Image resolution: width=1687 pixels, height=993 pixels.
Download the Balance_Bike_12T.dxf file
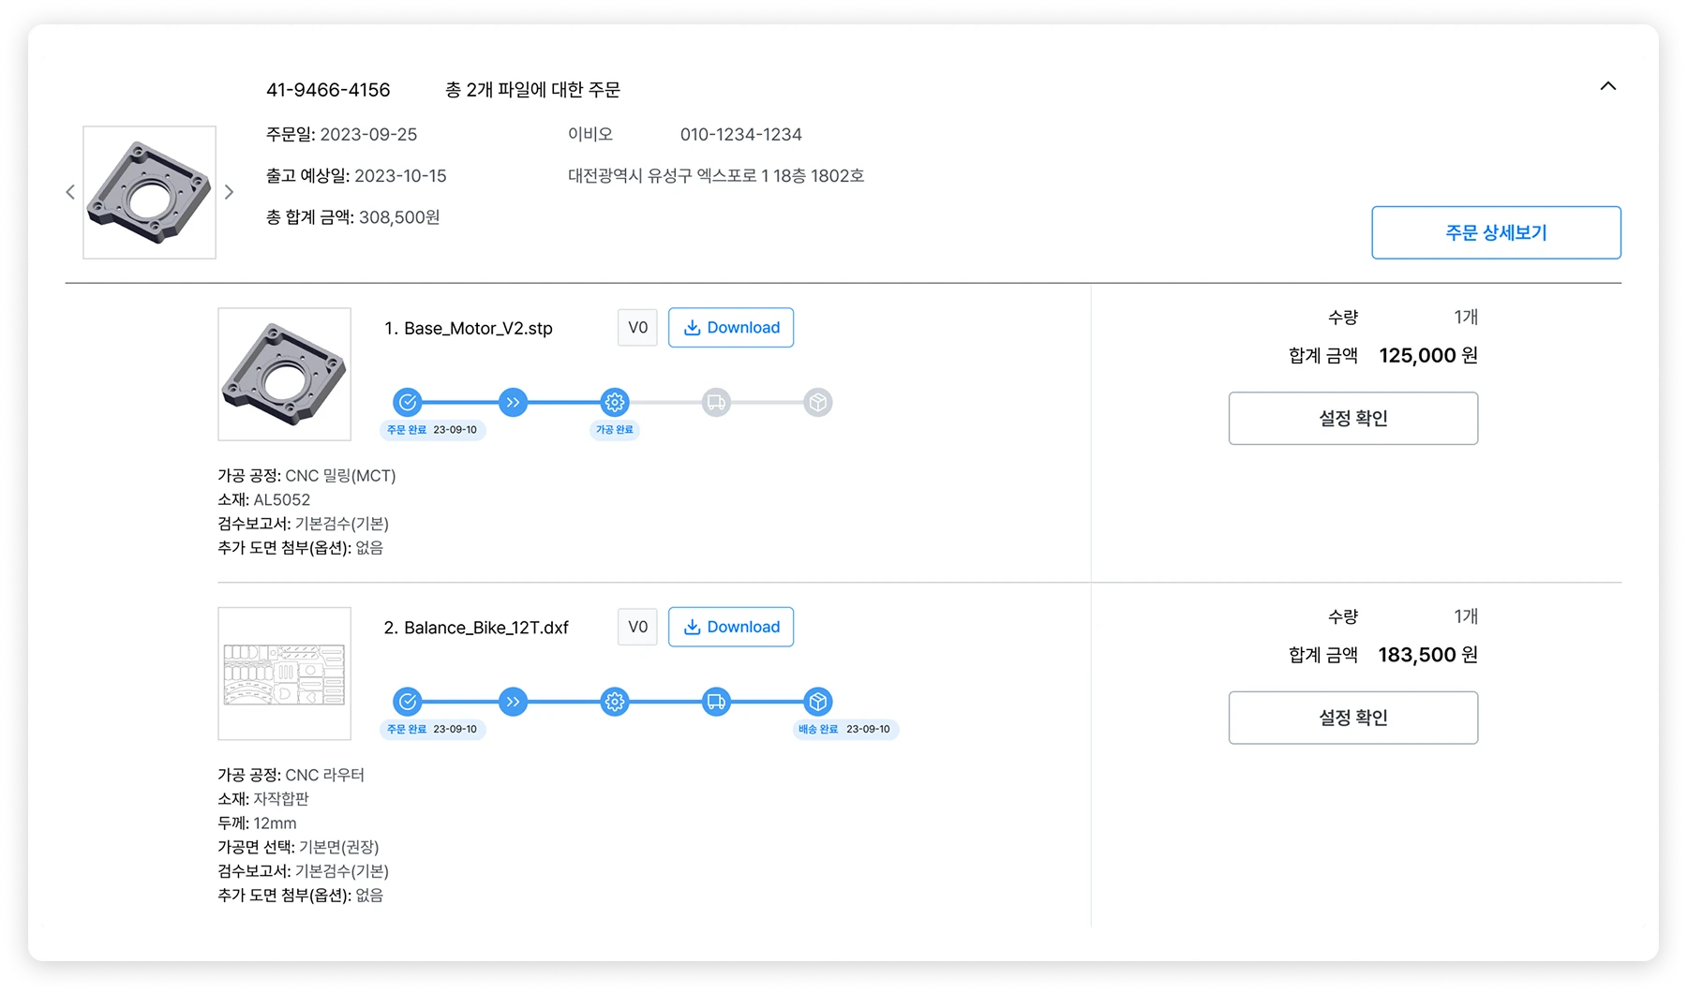pyautogui.click(x=731, y=627)
